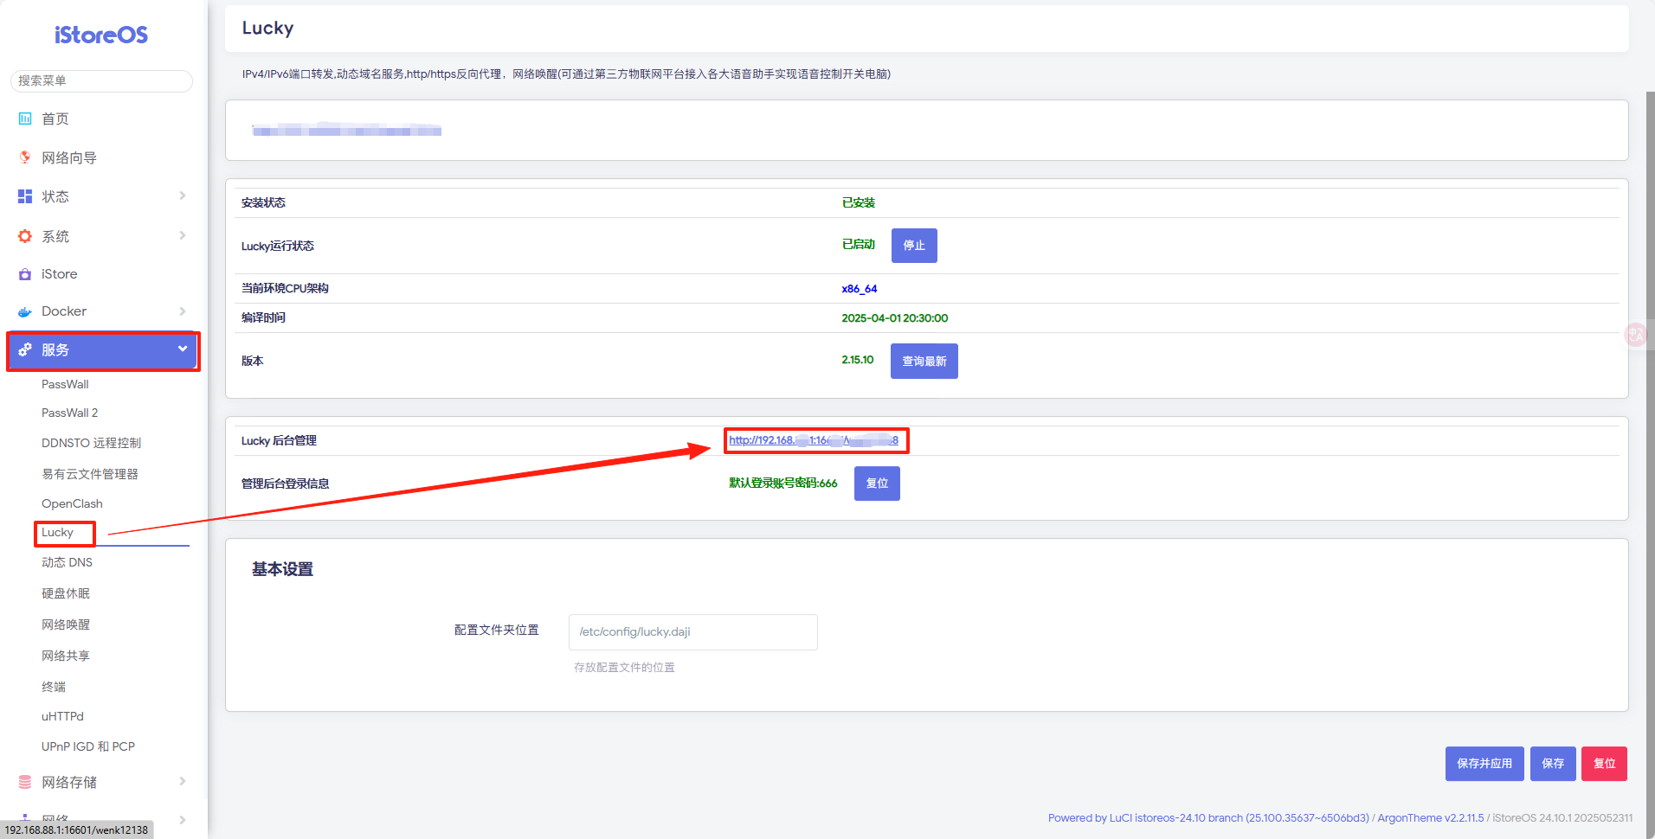Click the 网络向导 wizard icon
Screen dimensions: 1655x839
(x=25, y=157)
